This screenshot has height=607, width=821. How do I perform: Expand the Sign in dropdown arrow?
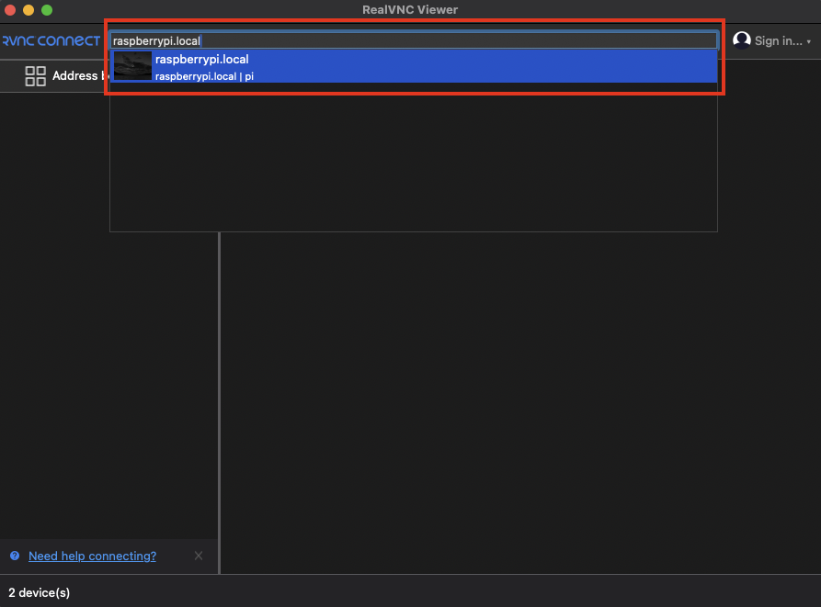809,41
